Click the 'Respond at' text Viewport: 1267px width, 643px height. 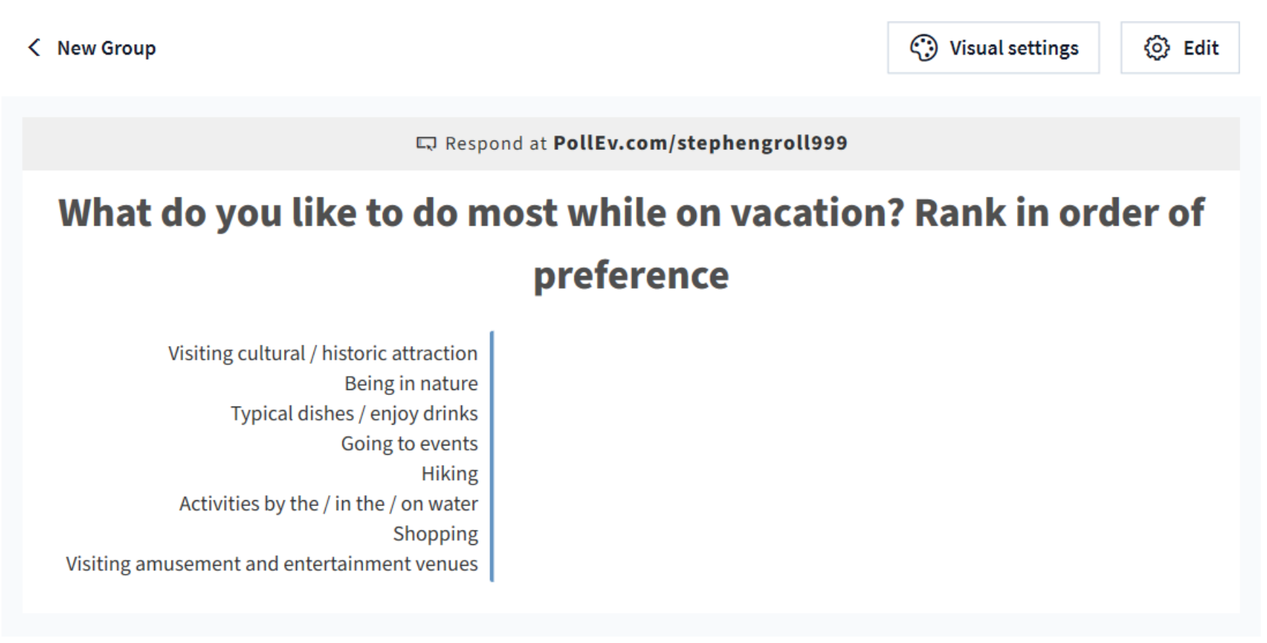[496, 143]
